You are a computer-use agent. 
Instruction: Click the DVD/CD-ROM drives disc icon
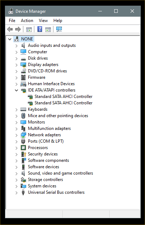(x=23, y=71)
